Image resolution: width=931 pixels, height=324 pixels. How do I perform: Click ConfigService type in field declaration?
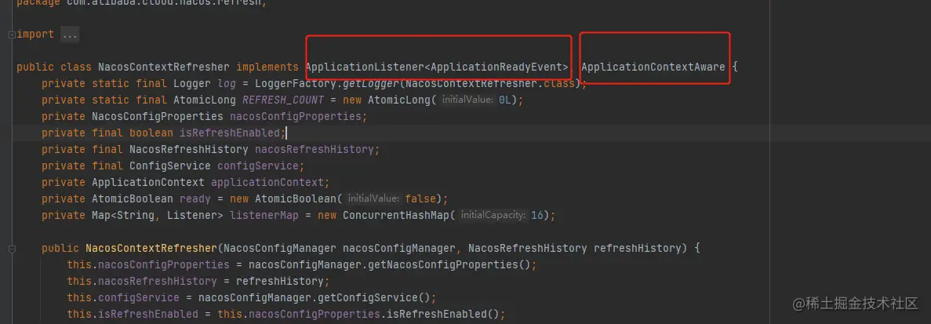click(x=170, y=166)
